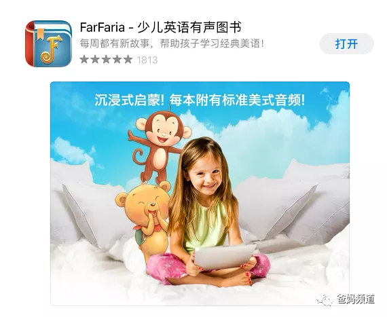
Task: Tap the blue 打开 button
Action: (346, 44)
